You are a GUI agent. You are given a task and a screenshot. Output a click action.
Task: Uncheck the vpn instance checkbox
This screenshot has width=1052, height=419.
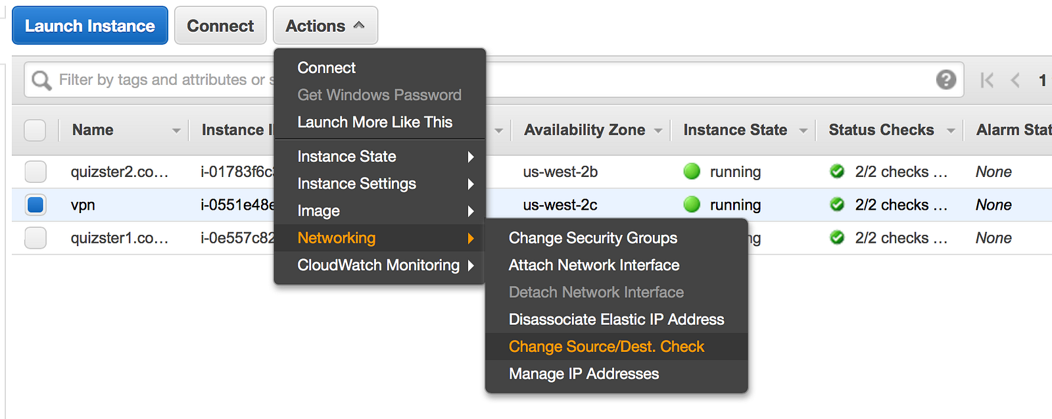click(x=36, y=205)
